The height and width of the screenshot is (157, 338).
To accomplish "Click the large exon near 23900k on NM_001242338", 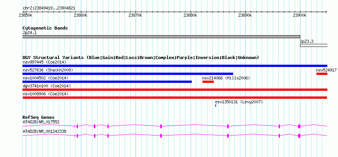I will (x=299, y=135).
